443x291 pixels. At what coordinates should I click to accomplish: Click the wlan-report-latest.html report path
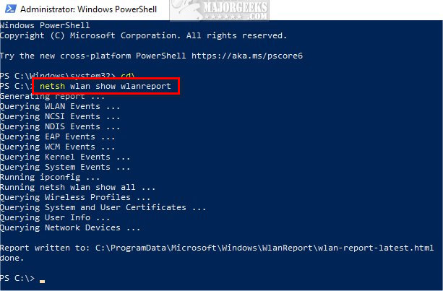[x=264, y=248]
